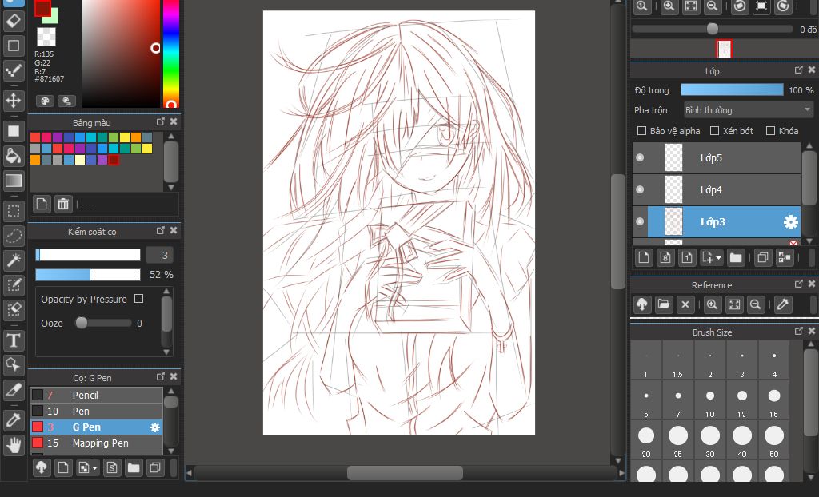Open Pha trộn blend mode dropdown
Screen dimensions: 819x497
pos(749,109)
